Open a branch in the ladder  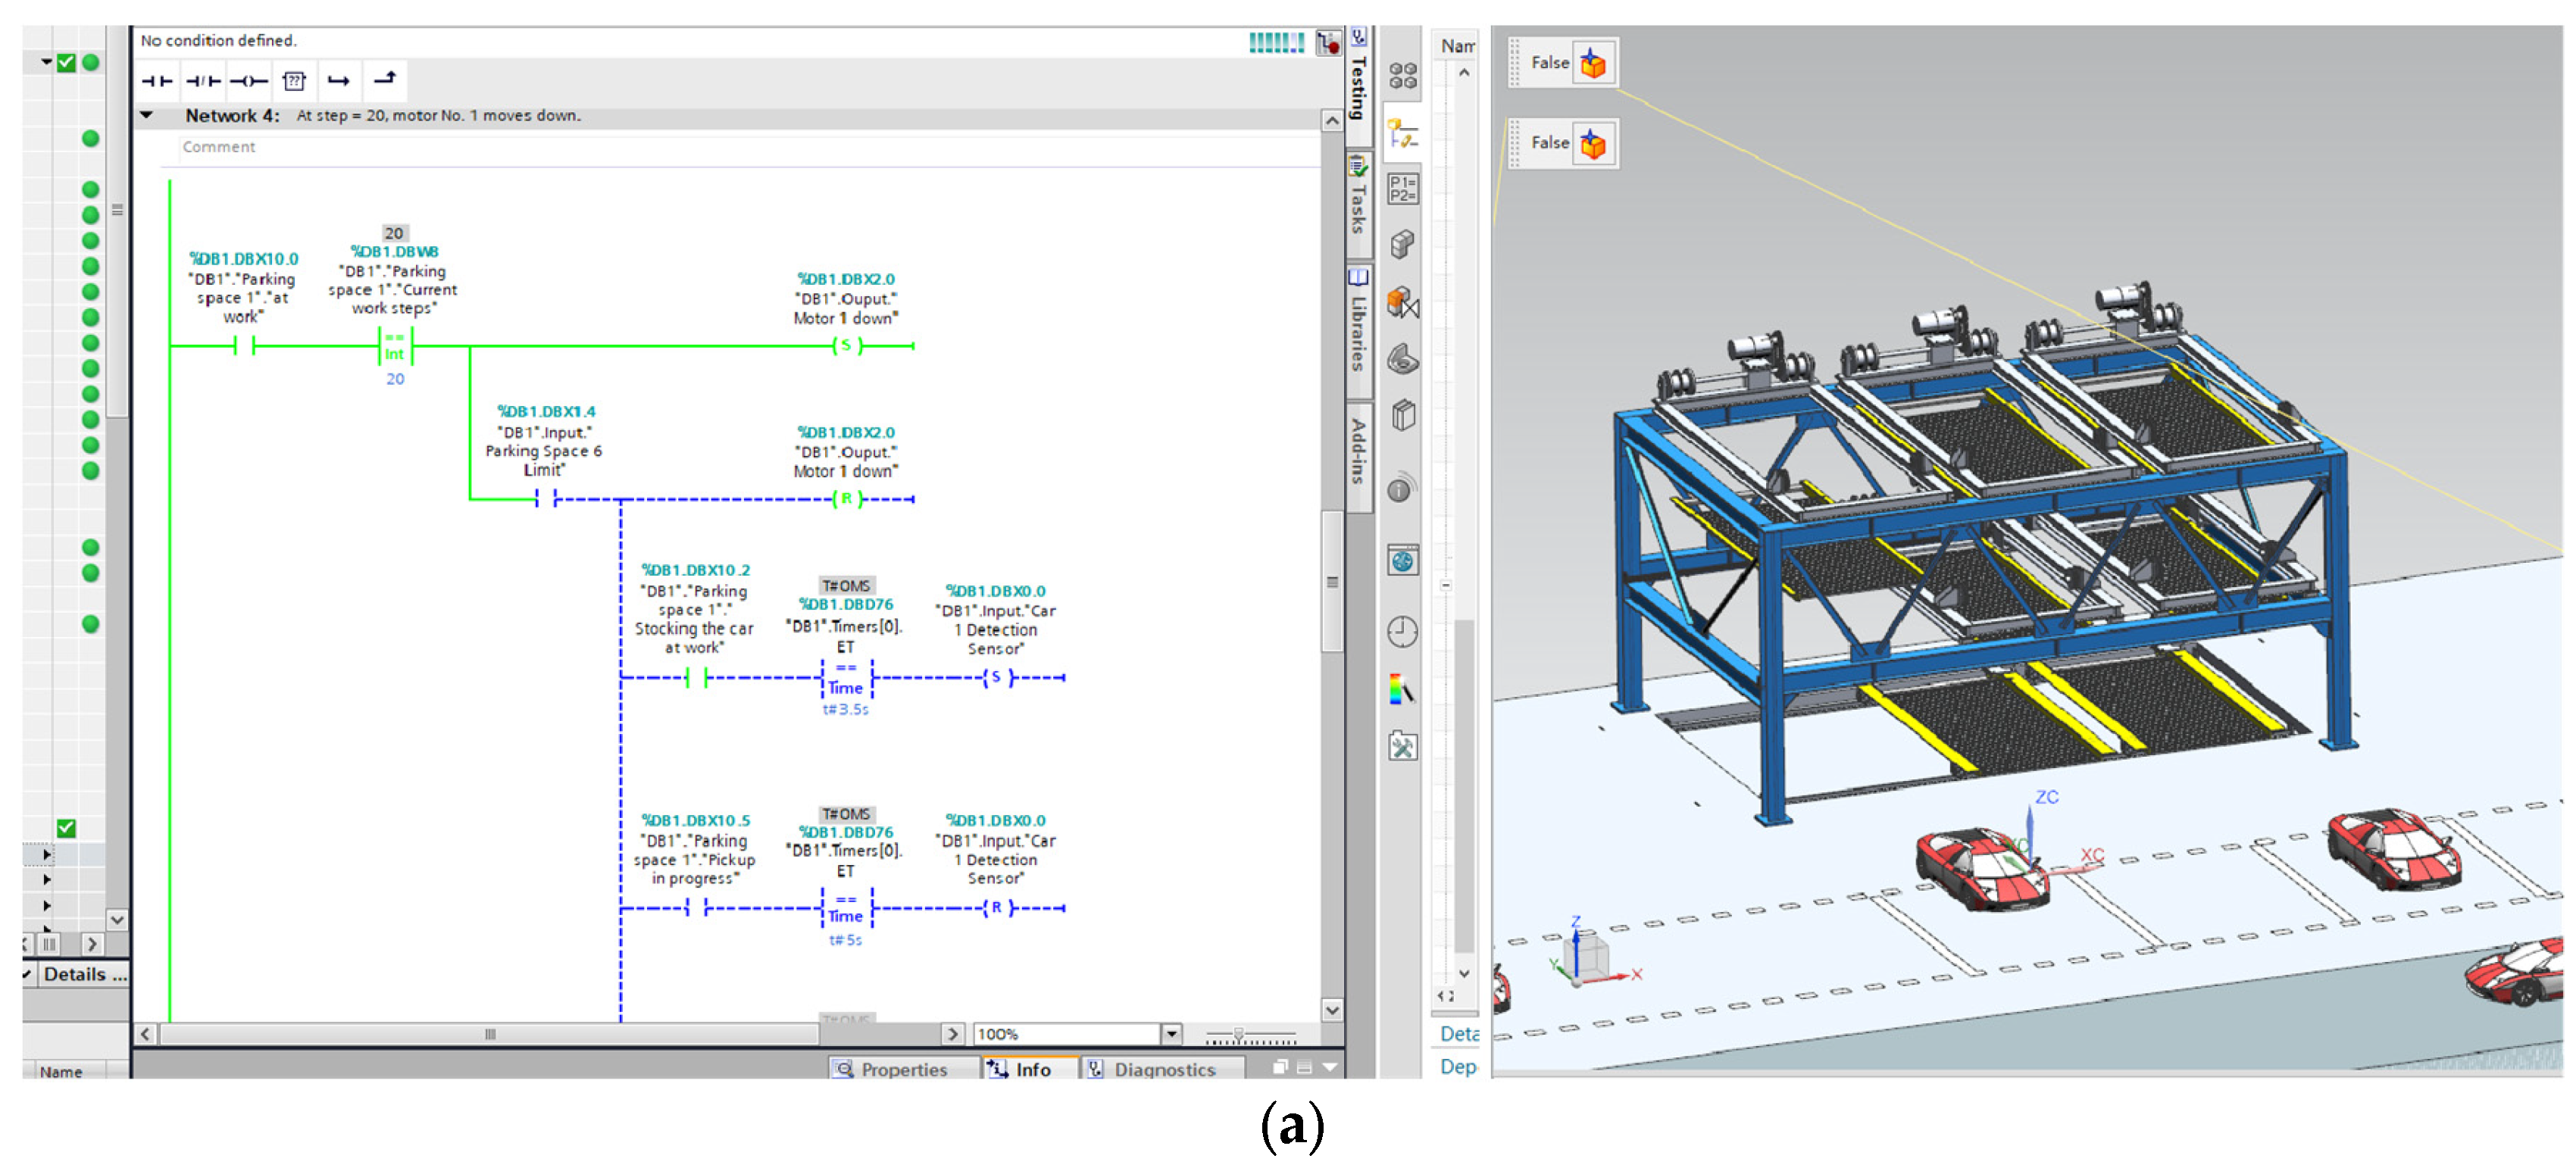coord(339,81)
